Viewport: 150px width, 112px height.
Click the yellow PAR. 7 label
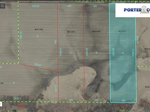coord(124,110)
